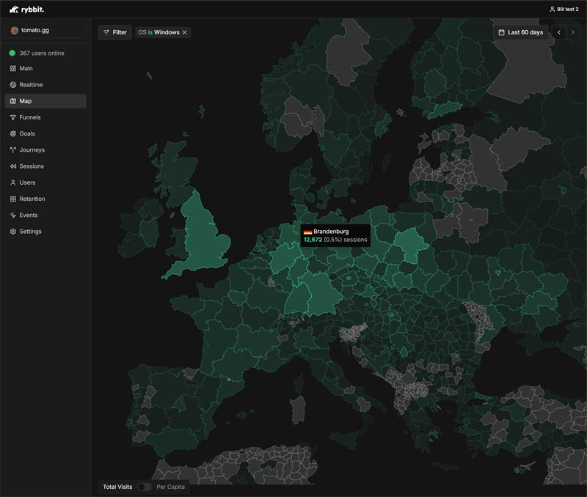Screen dimensions: 587x497
Task: Click the rybbit logo icon
Action: (x=14, y=10)
